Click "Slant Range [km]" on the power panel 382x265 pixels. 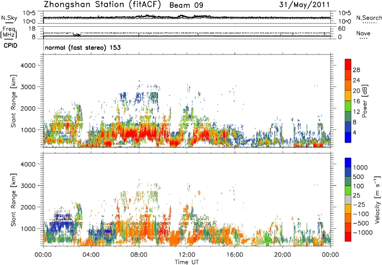click(13, 101)
